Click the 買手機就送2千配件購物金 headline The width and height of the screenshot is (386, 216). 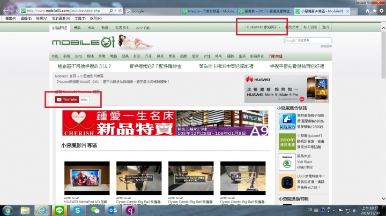[155, 66]
